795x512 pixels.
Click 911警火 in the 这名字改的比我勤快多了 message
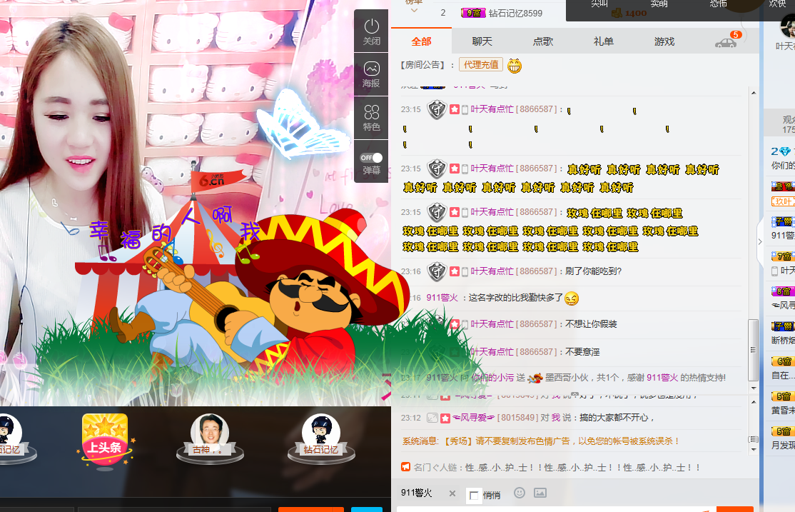(x=442, y=298)
